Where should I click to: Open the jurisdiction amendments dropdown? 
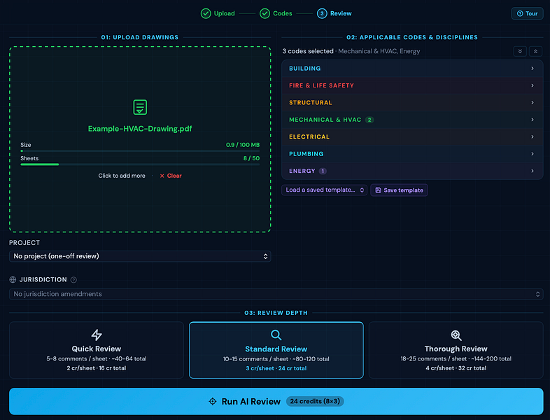click(276, 294)
